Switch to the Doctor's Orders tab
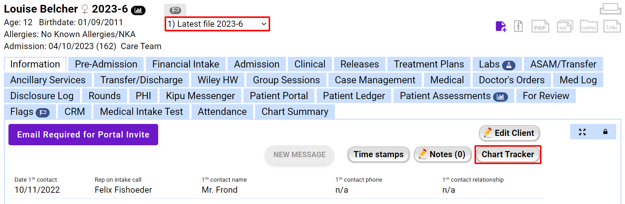This screenshot has height=204, width=625. (511, 80)
